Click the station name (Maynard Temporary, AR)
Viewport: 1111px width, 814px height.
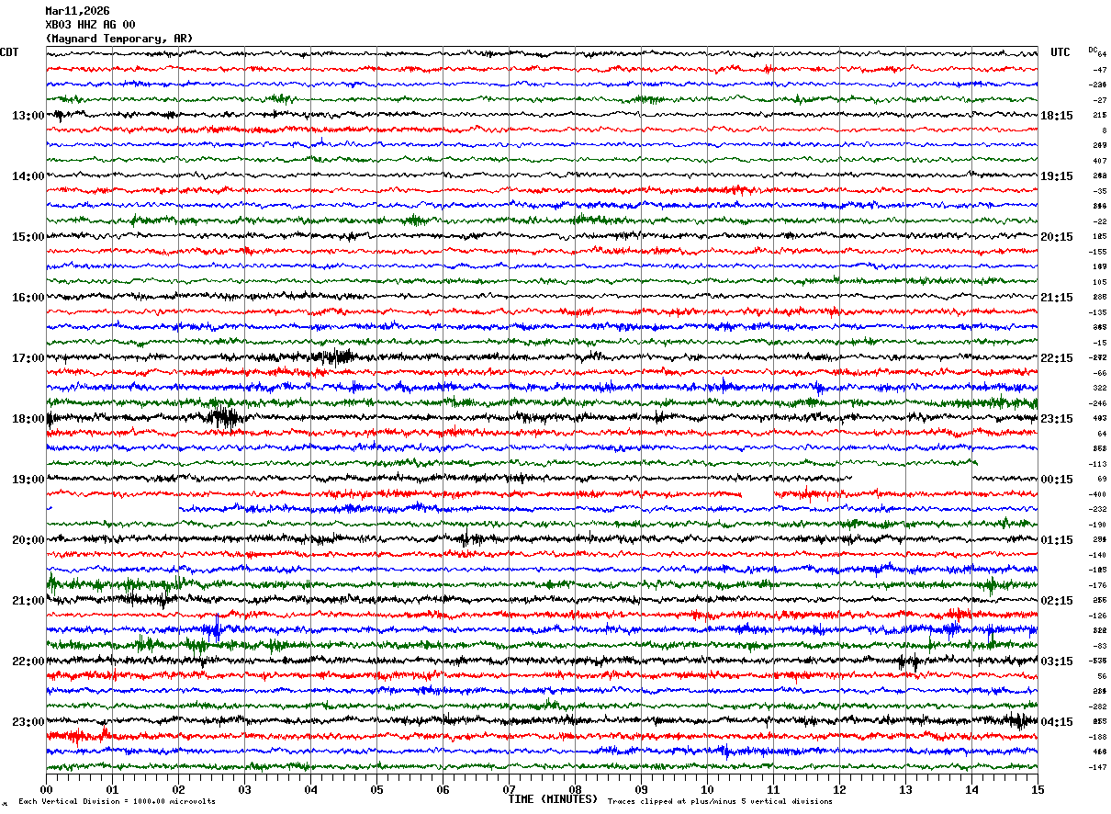tap(119, 39)
